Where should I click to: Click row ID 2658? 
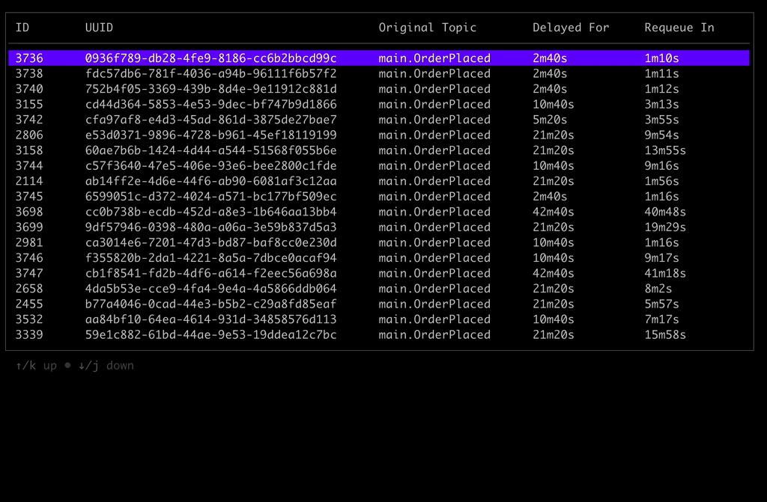tap(378, 289)
